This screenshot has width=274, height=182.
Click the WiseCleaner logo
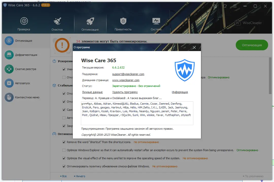click(x=248, y=23)
